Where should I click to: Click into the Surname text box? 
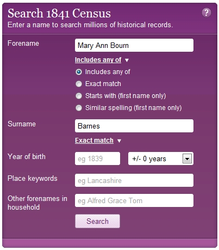pyautogui.click(x=134, y=126)
